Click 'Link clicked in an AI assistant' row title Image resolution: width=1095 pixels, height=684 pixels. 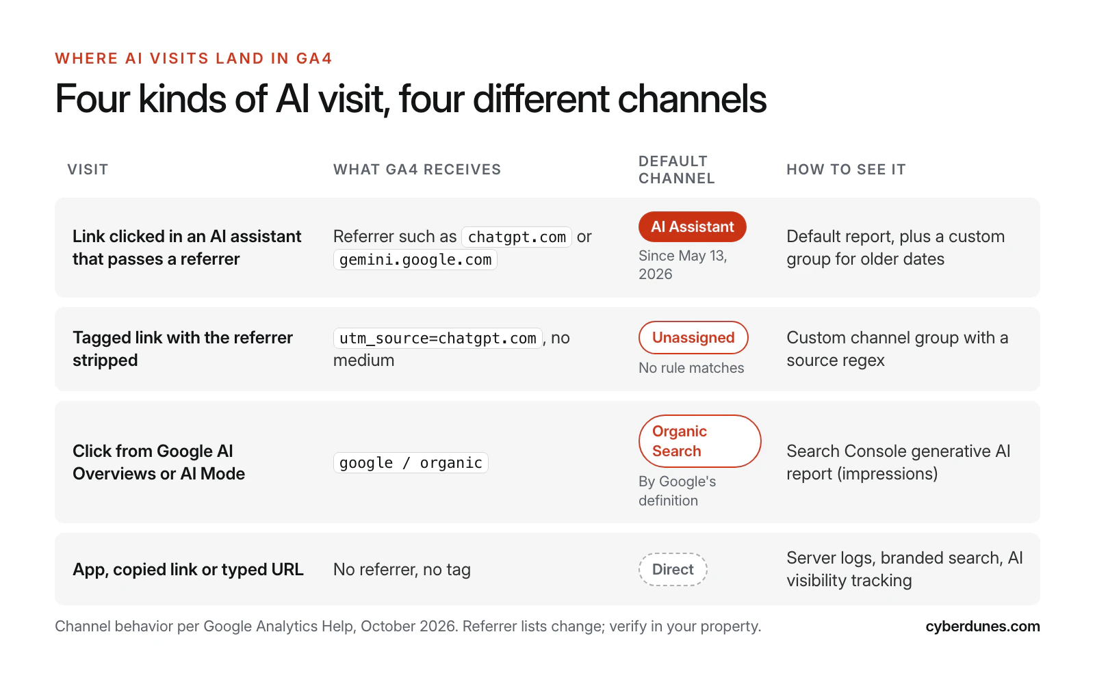point(187,248)
